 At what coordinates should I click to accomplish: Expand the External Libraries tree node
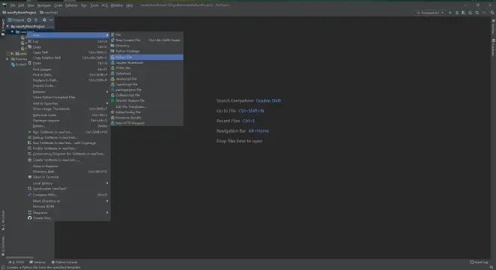tap(8, 58)
